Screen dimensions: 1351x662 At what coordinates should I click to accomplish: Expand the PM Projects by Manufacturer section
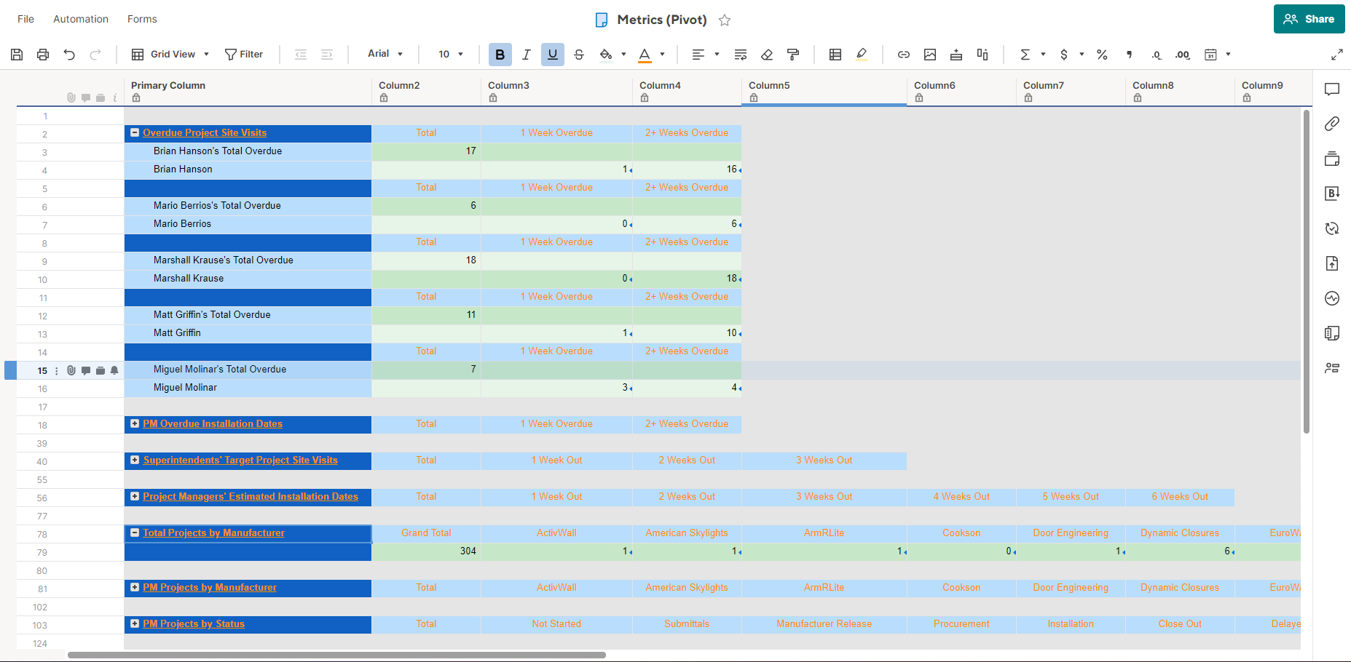pyautogui.click(x=135, y=587)
